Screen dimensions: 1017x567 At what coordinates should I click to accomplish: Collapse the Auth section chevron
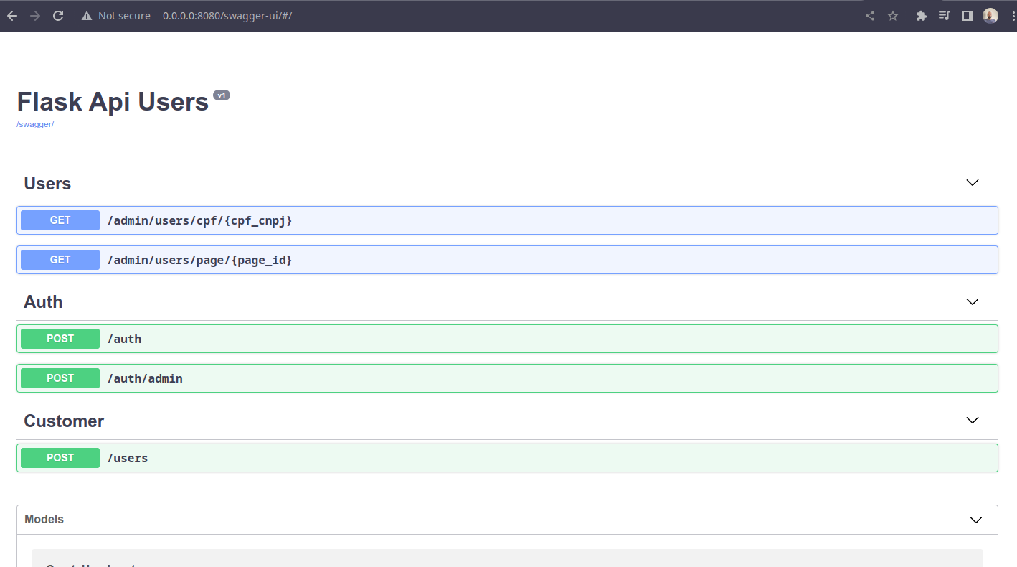[x=973, y=301]
